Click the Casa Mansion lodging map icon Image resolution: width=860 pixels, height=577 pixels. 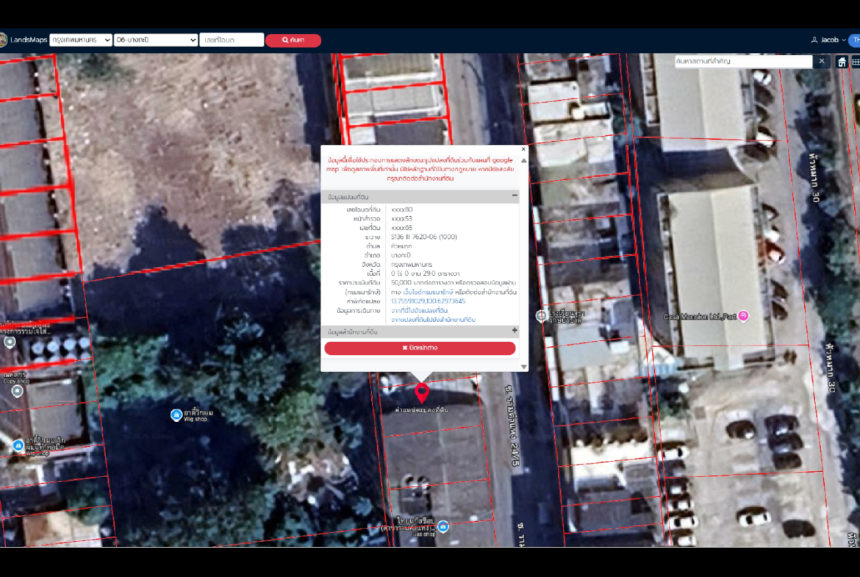[x=743, y=316]
